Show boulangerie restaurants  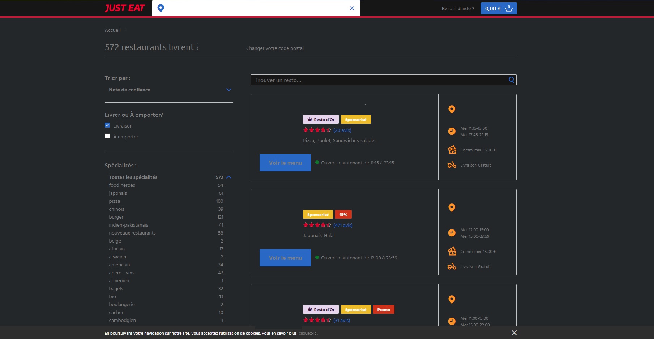pyautogui.click(x=122, y=304)
